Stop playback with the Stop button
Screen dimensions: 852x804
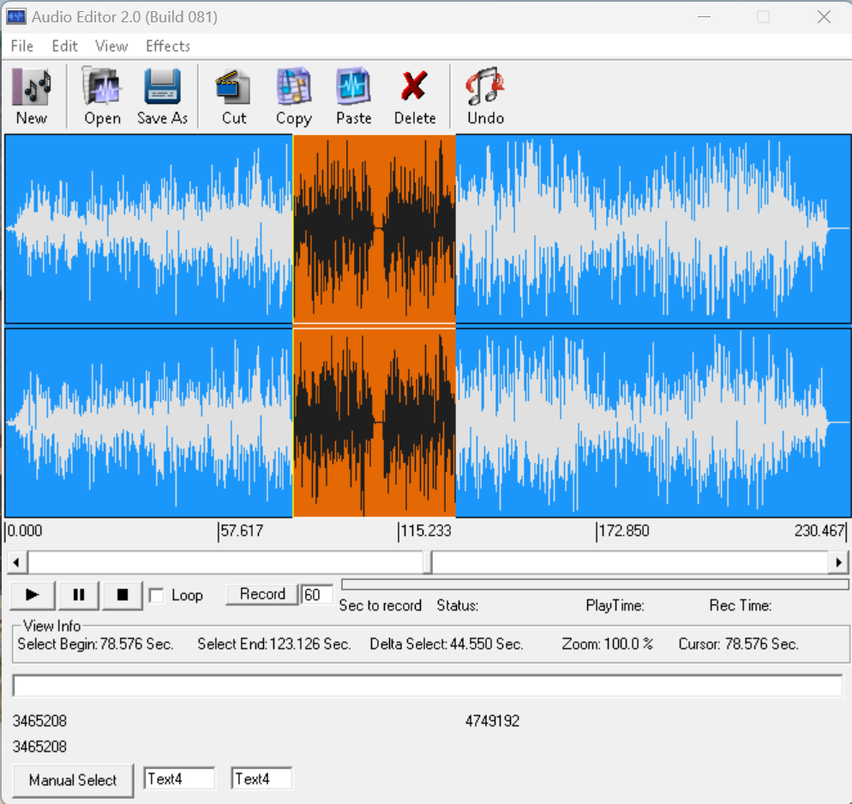pyautogui.click(x=123, y=596)
